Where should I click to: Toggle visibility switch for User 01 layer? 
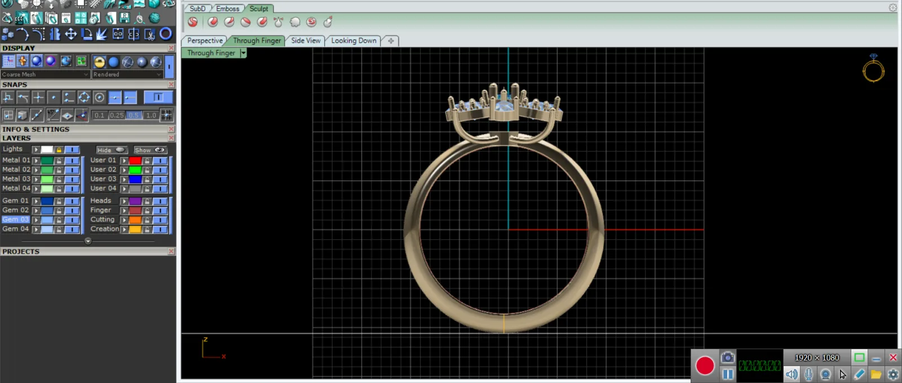[161, 161]
